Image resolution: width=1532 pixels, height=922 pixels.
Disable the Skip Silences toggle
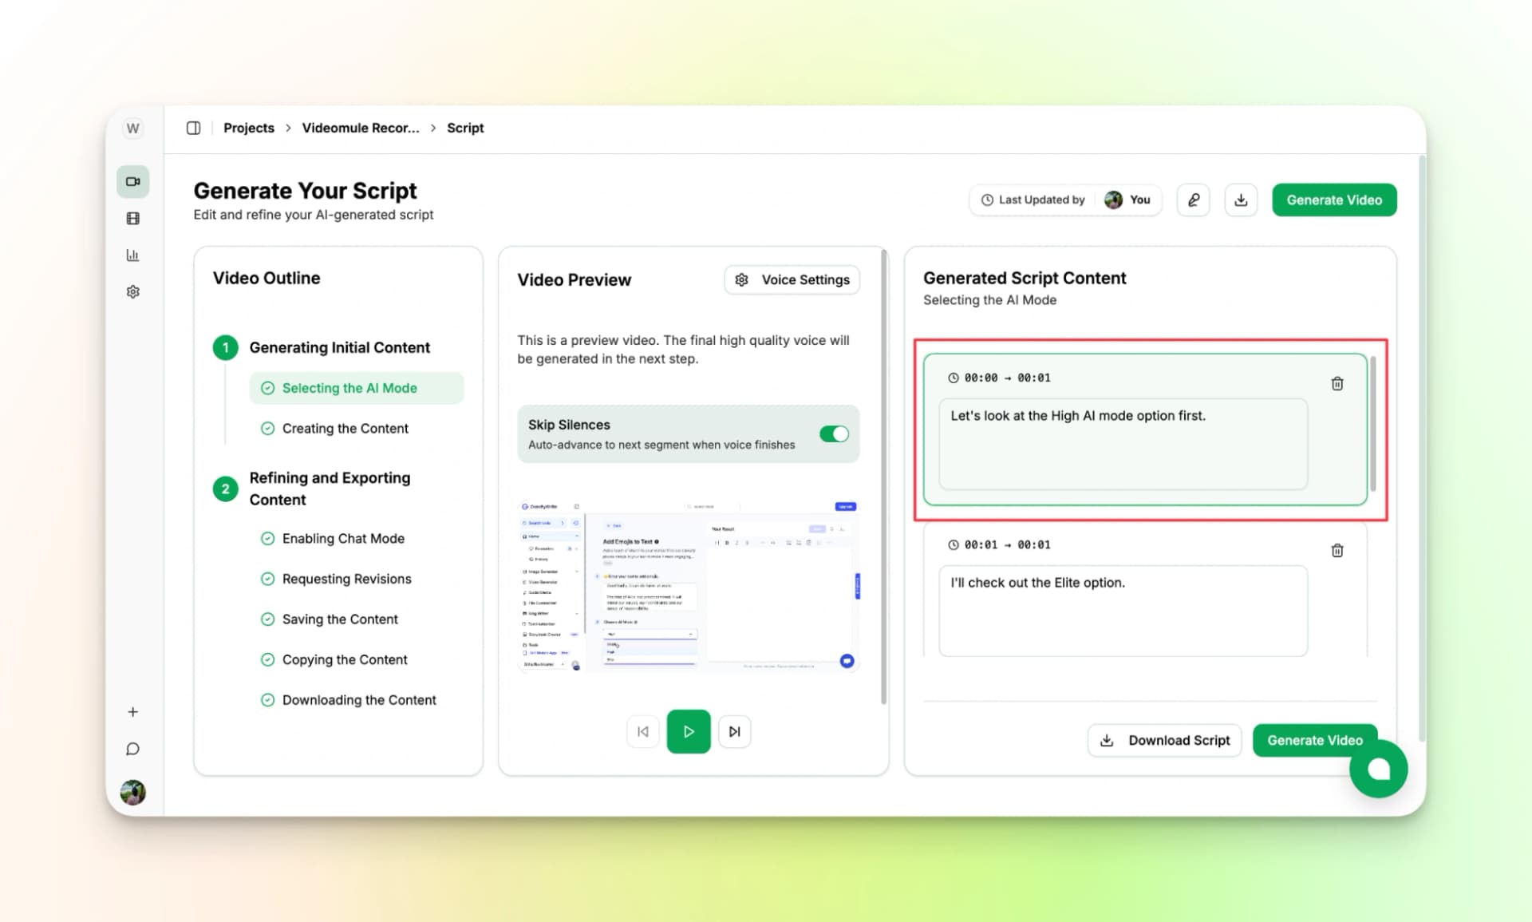(834, 433)
